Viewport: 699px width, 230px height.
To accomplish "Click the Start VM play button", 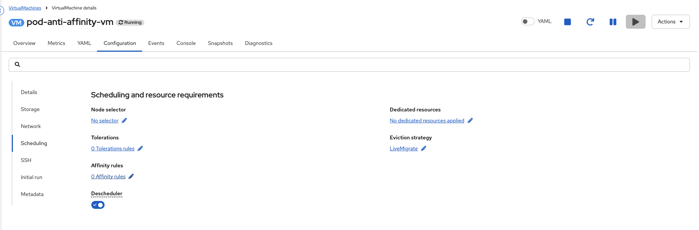I will click(x=635, y=22).
